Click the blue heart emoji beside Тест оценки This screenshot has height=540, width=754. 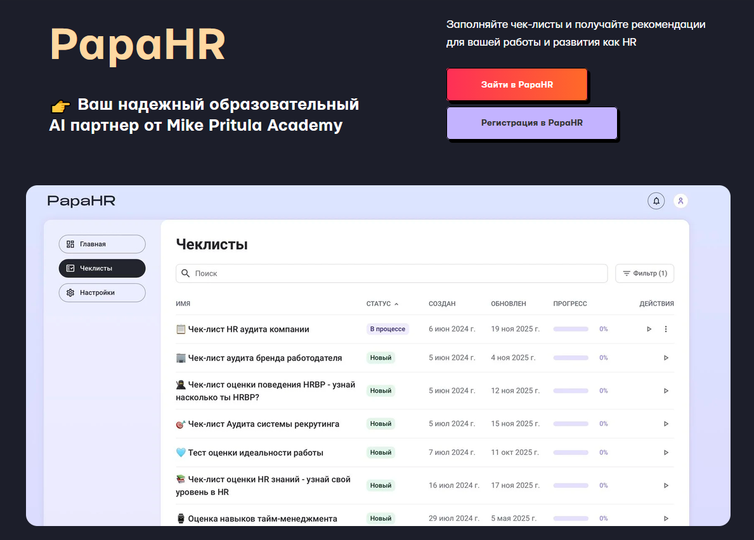(181, 452)
